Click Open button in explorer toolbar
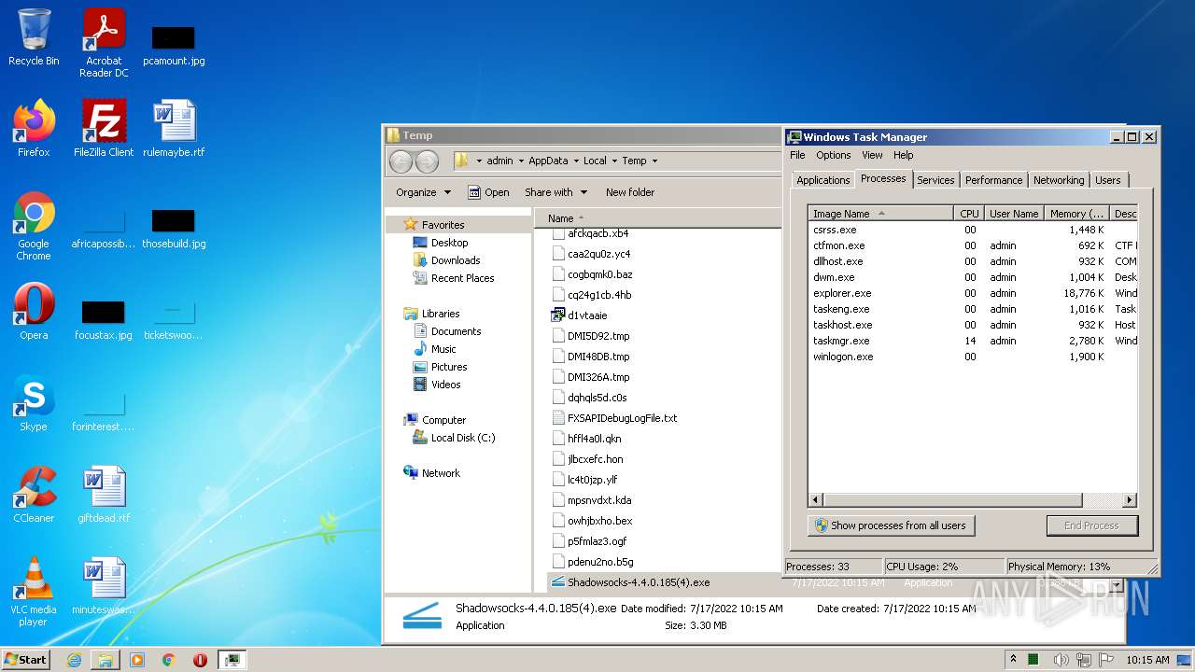 coord(488,192)
